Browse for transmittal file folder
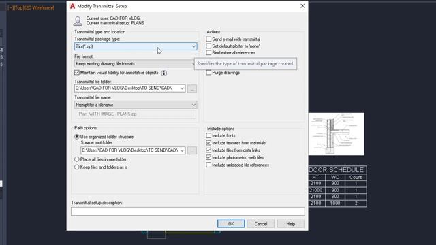Screen dimensions: 436x245 pyautogui.click(x=192, y=88)
